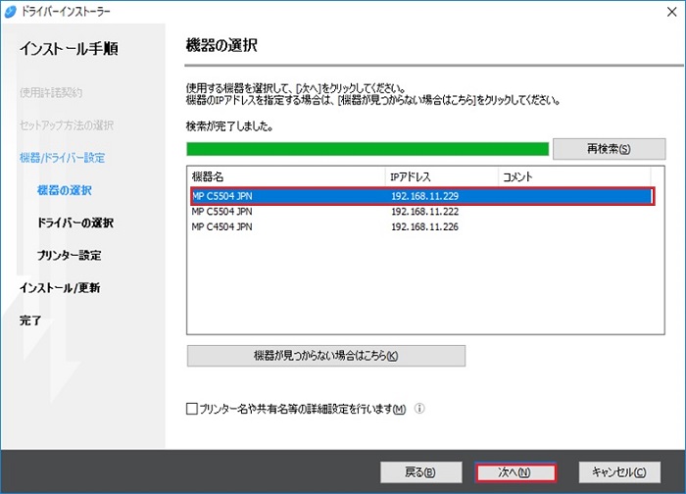Click 機器が見つからない場合はこちら(K) button
Viewport: 686px width, 494px height.
coord(326,355)
